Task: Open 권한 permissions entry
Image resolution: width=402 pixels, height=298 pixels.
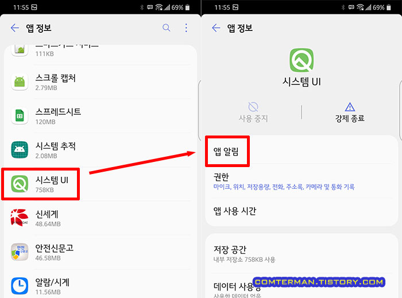Action: (x=301, y=181)
